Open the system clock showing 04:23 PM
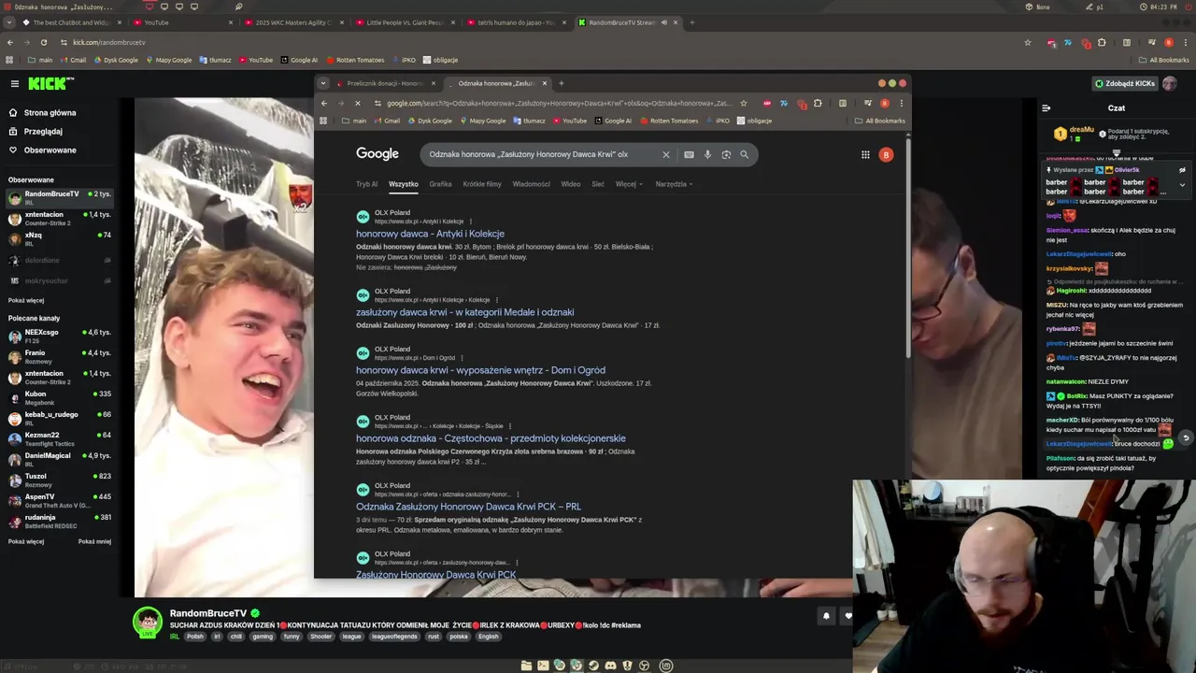 click(1158, 7)
